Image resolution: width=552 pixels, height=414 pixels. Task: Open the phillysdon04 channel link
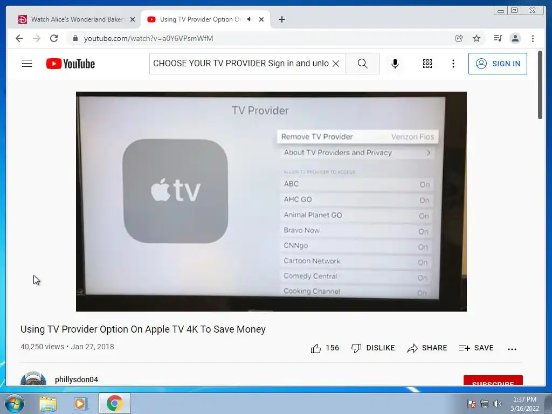(77, 379)
